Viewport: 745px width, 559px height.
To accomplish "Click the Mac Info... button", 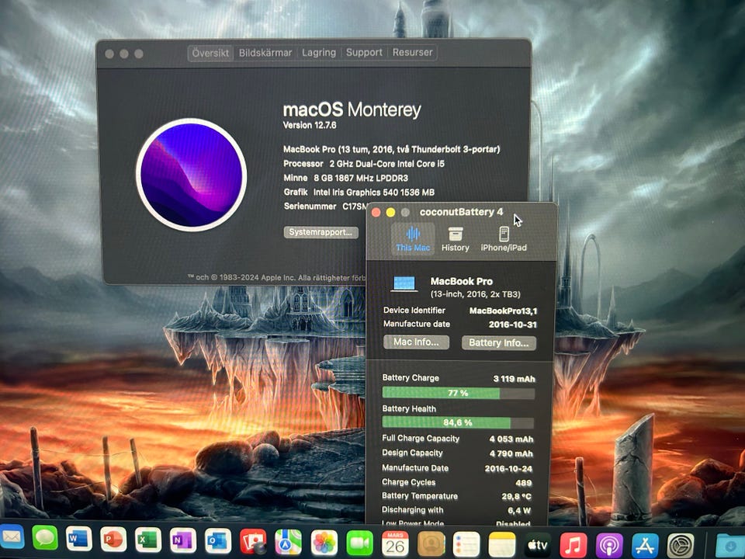I will pyautogui.click(x=416, y=342).
